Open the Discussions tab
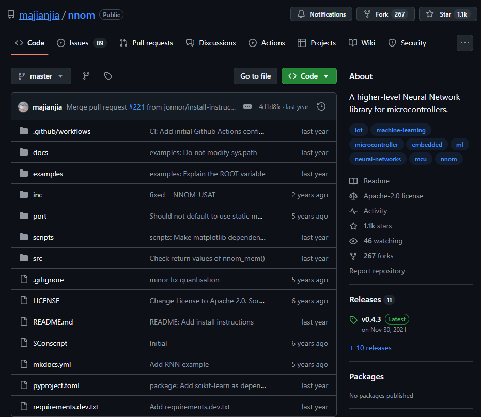The height and width of the screenshot is (417, 481). pos(211,43)
